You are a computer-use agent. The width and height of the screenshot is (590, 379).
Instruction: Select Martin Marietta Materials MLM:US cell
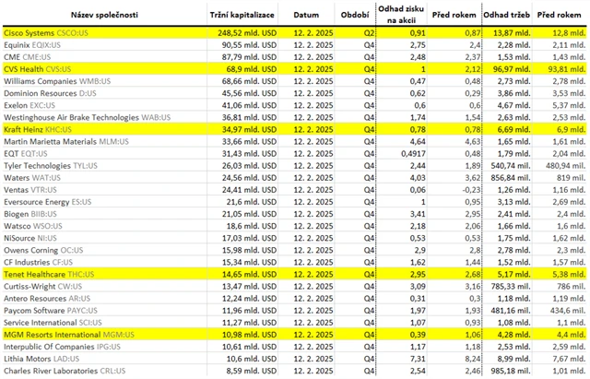pyautogui.click(x=66, y=141)
